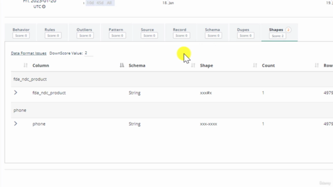
Task: Click String schema in fda_ndc_product row
Action: 134,93
